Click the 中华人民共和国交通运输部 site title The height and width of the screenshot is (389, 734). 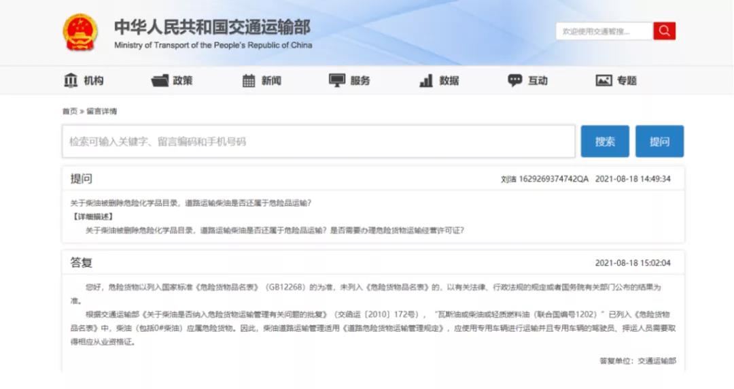coord(212,27)
